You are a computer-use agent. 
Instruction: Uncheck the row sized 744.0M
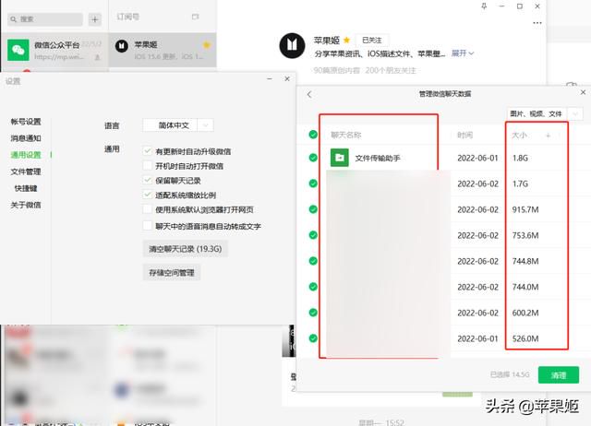(313, 287)
